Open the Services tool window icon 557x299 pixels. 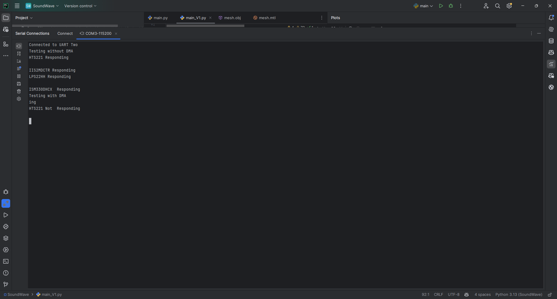[x=6, y=249]
